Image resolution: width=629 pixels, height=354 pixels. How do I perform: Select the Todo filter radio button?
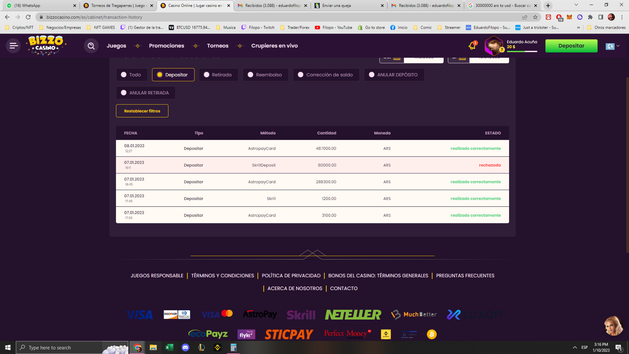[132, 75]
